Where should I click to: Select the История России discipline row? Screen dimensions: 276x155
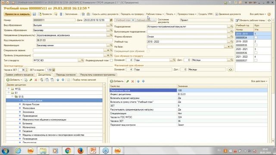tap(54, 104)
